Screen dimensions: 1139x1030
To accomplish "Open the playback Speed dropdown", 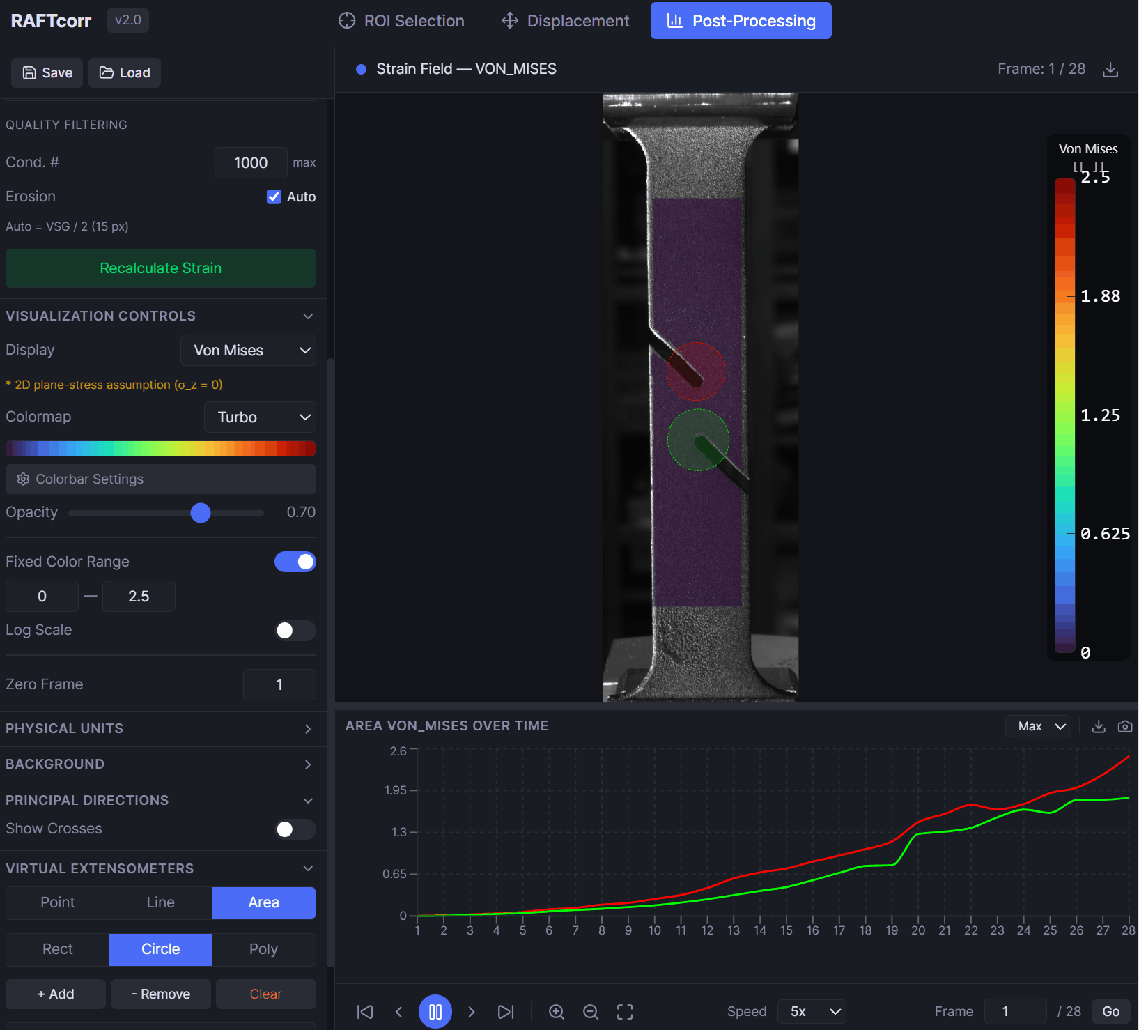I will click(812, 1012).
